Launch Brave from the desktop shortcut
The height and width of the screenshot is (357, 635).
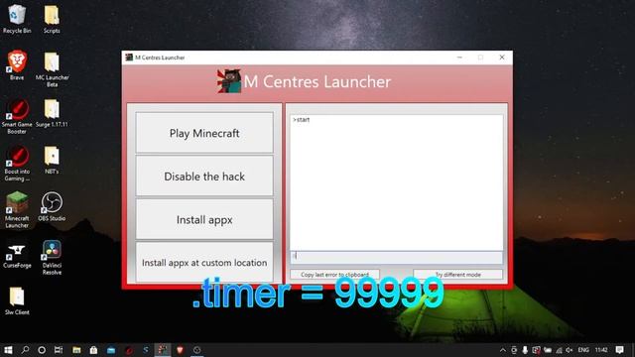coord(17,65)
